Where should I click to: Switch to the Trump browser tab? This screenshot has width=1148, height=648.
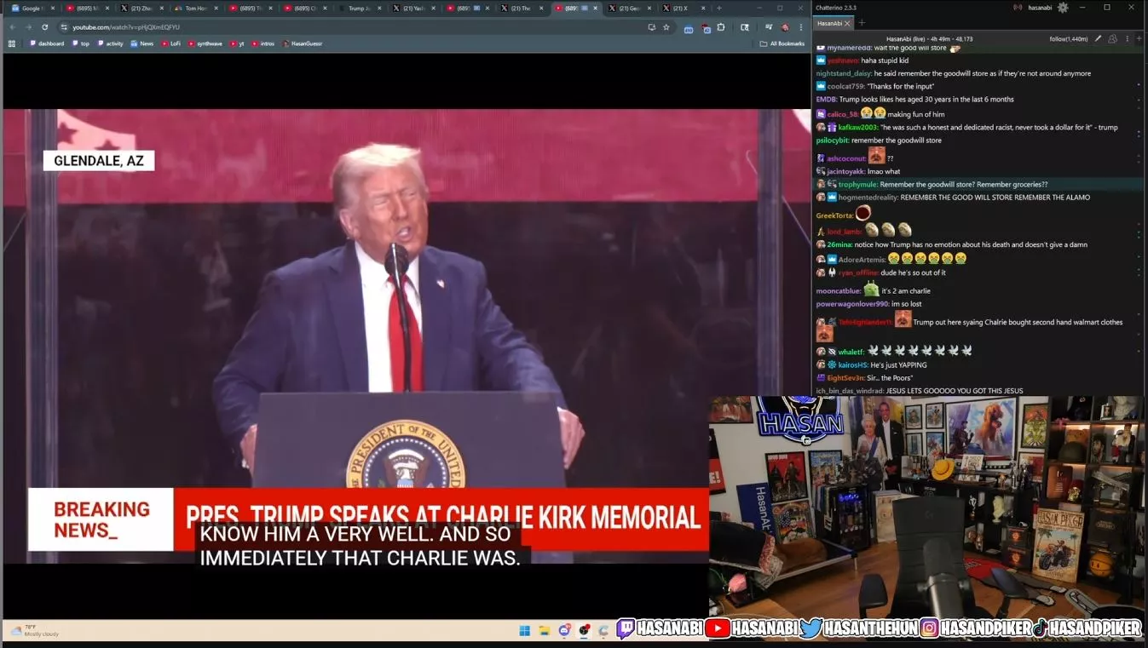pos(358,8)
